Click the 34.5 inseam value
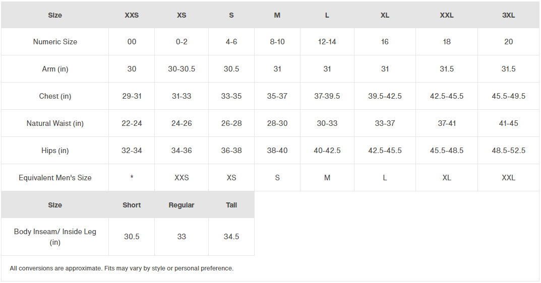The image size is (541, 283). 231,237
